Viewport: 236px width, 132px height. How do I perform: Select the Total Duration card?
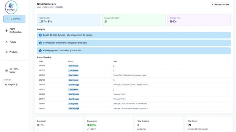point(69,20)
